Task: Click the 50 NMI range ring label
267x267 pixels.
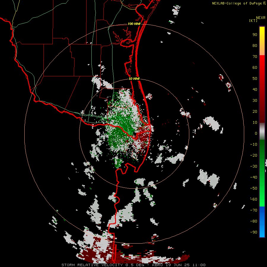Action: pyautogui.click(x=134, y=79)
